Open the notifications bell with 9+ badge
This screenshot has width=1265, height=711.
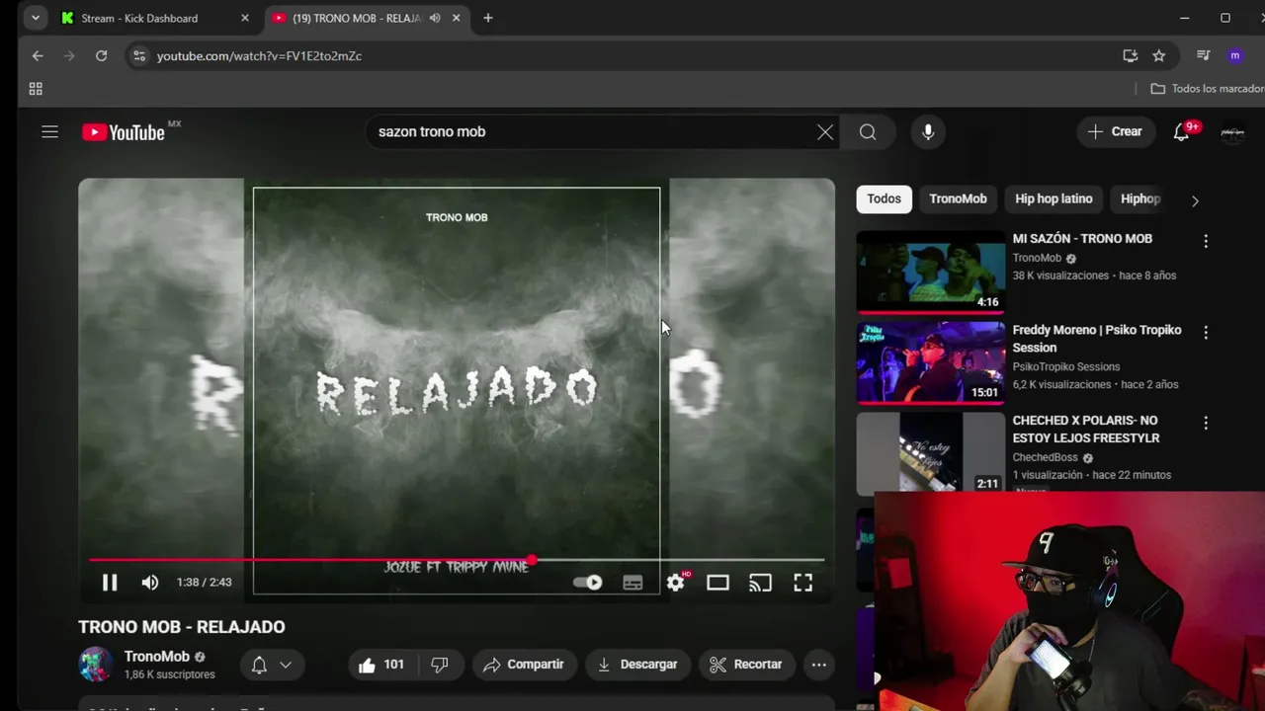coord(1181,131)
